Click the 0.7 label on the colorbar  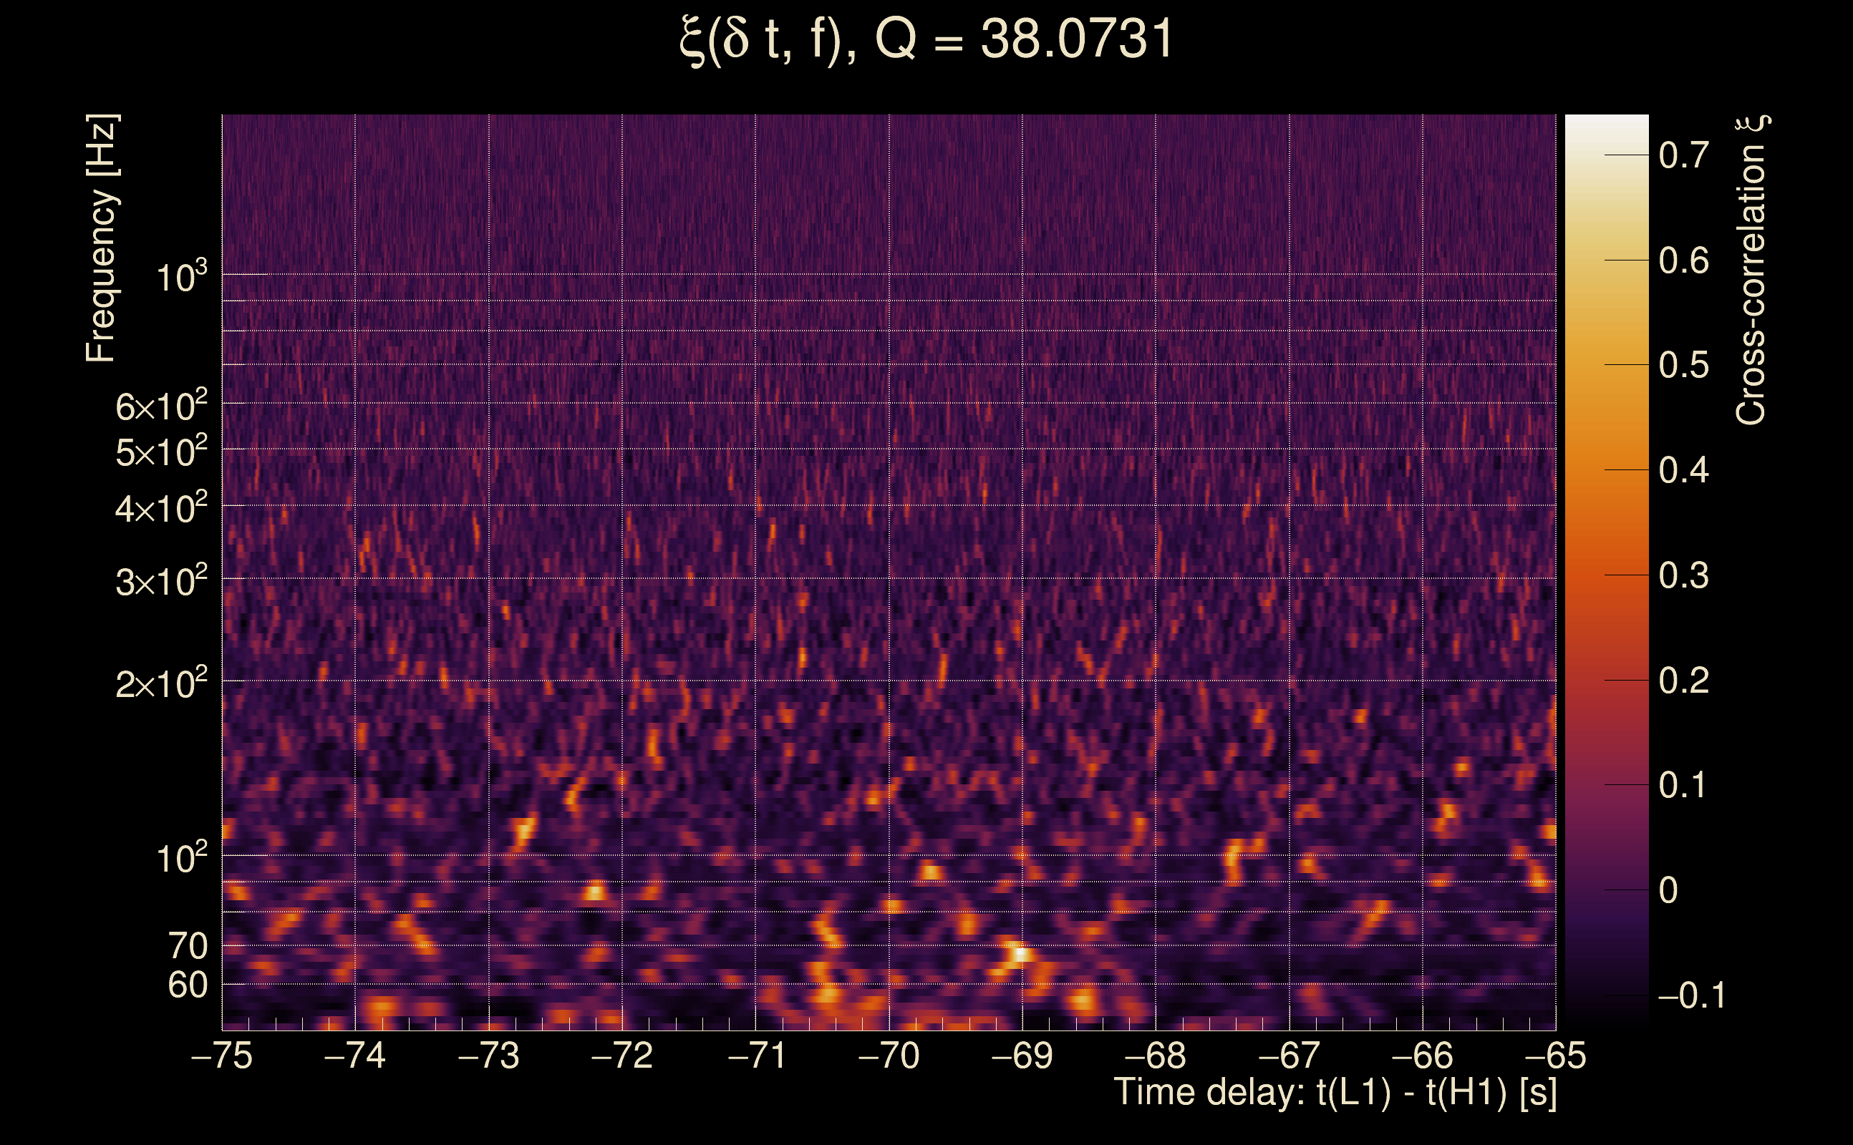point(1683,156)
